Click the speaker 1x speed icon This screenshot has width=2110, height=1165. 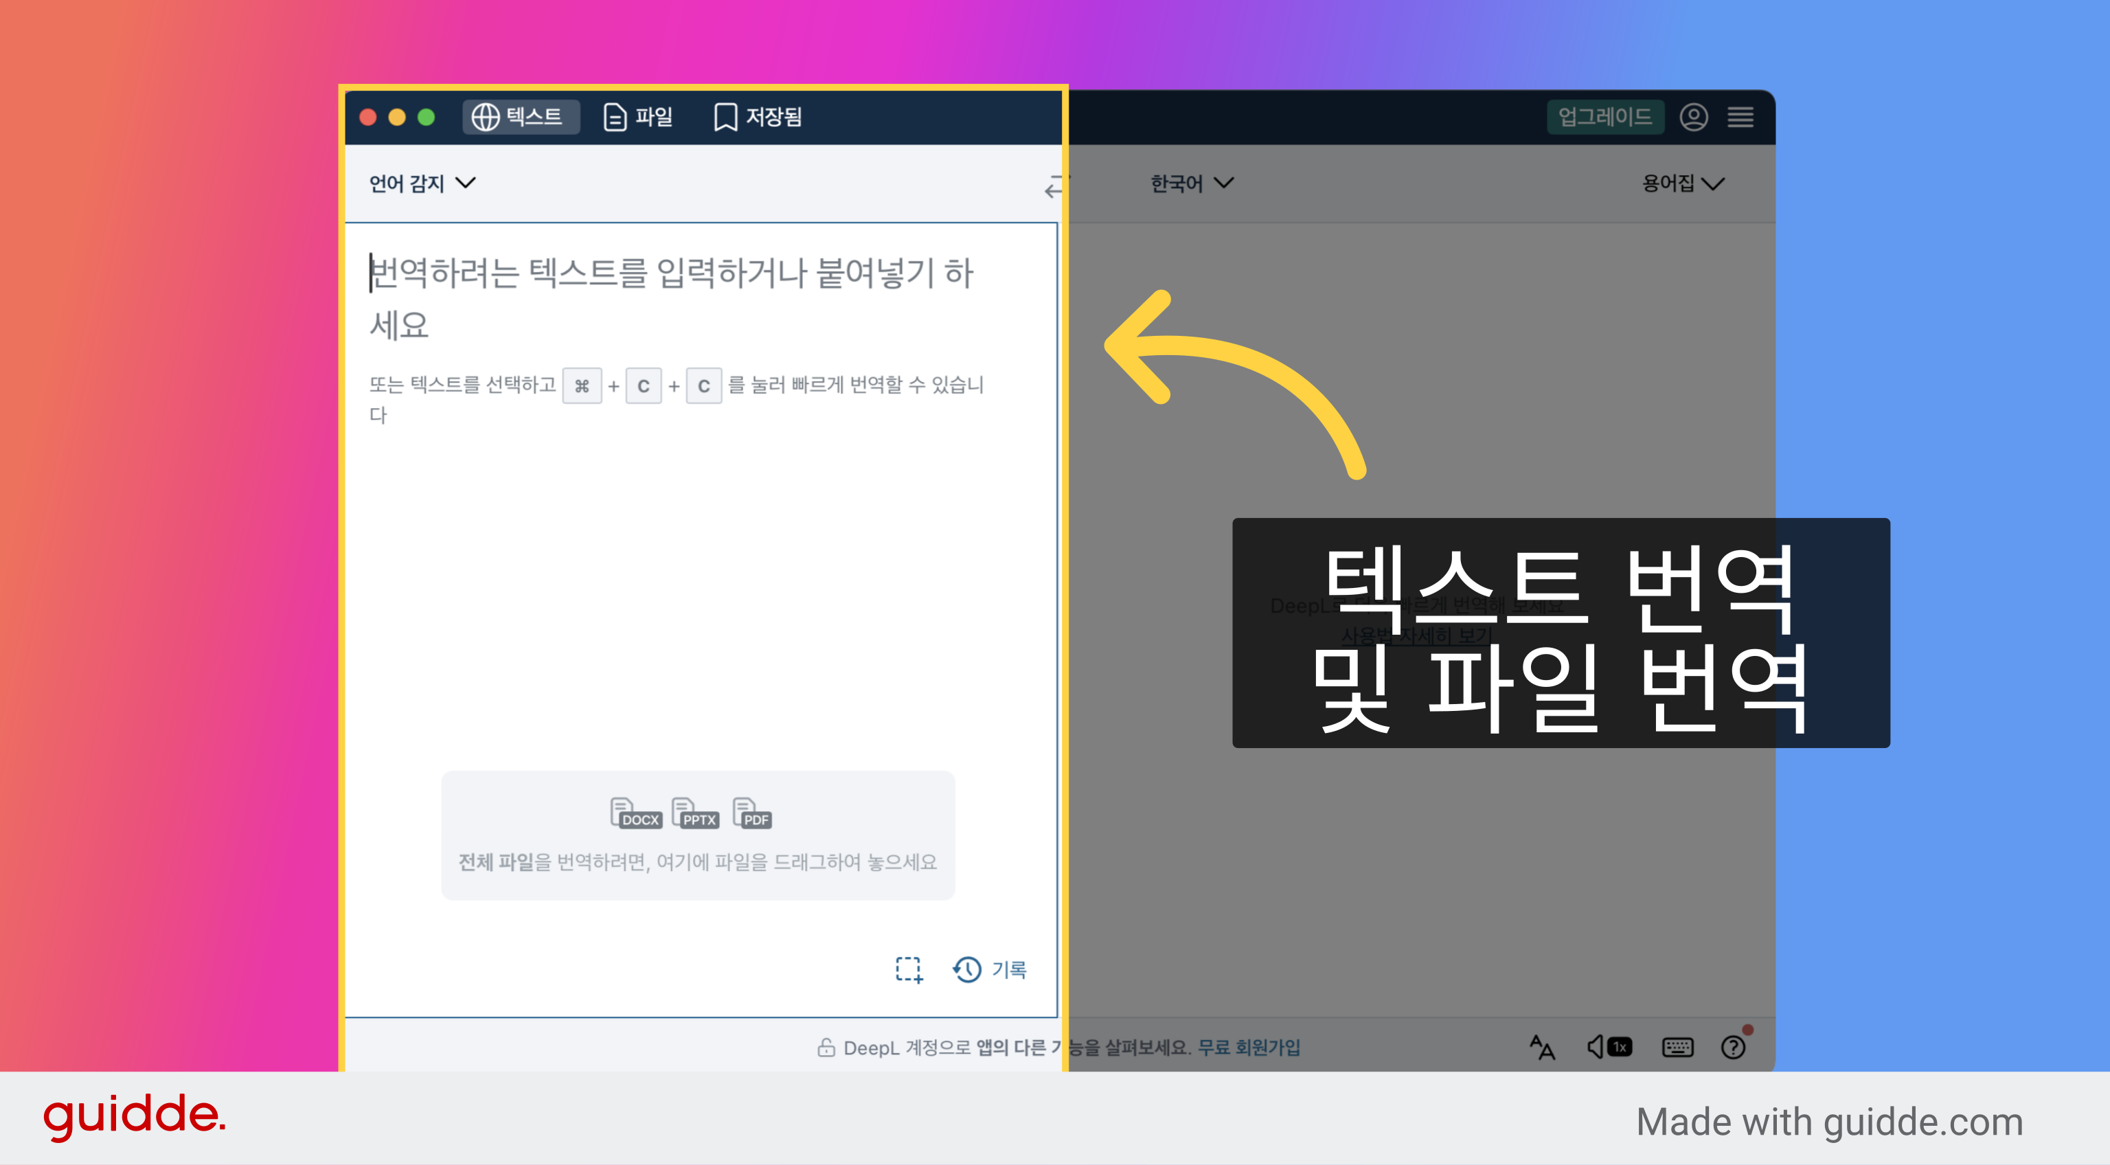click(x=1609, y=1047)
